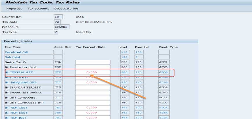Click the Properties toolbar button
252x119 pixels.
click(x=14, y=9)
